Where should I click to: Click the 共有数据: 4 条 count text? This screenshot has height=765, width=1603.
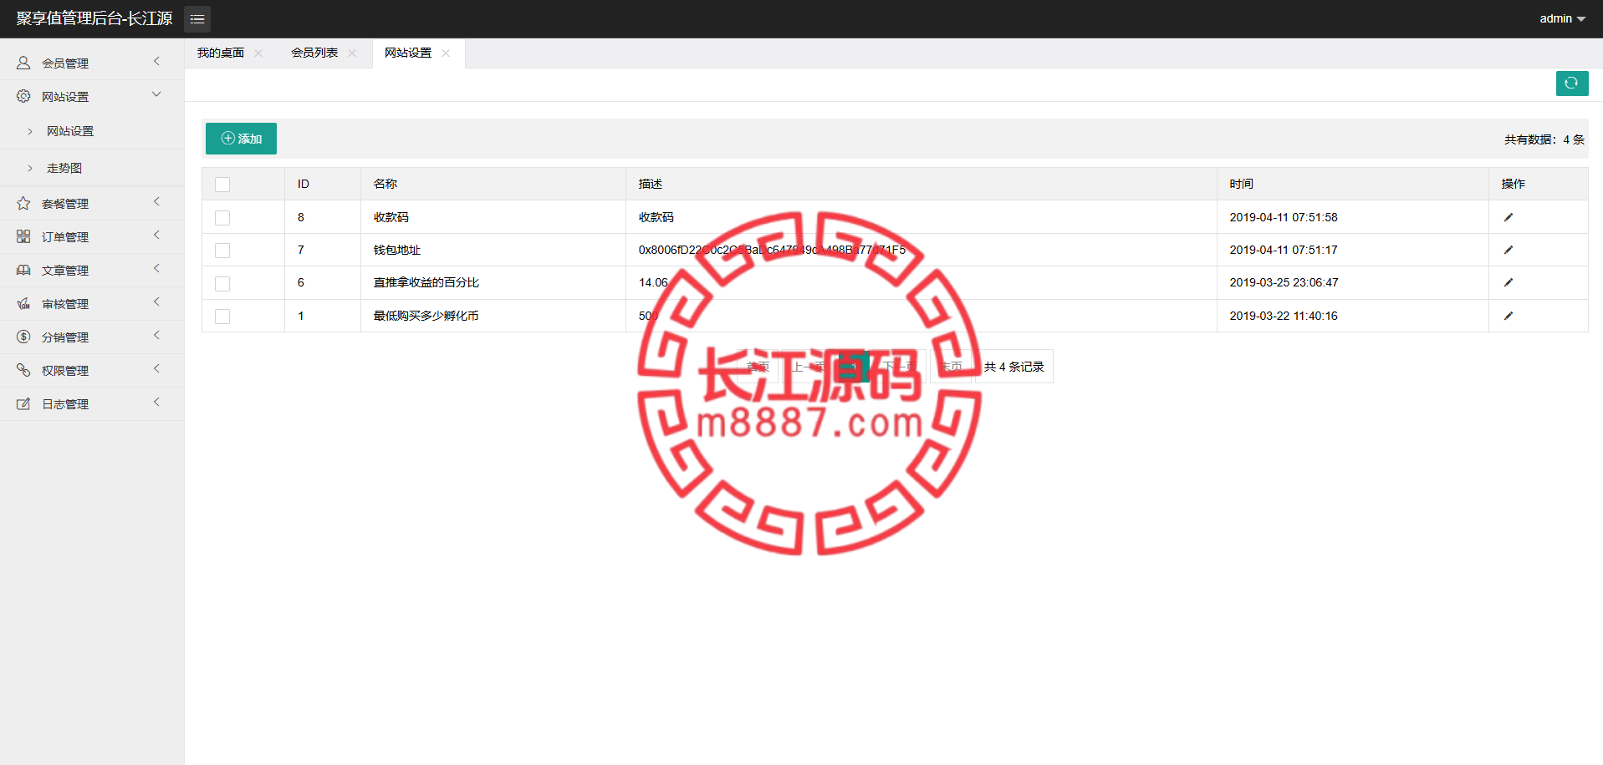click(x=1544, y=139)
